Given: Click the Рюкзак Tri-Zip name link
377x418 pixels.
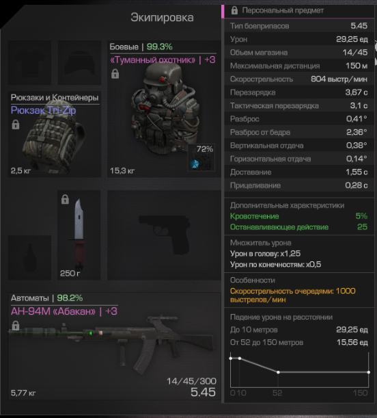Looking at the screenshot, I should pyautogui.click(x=43, y=110).
